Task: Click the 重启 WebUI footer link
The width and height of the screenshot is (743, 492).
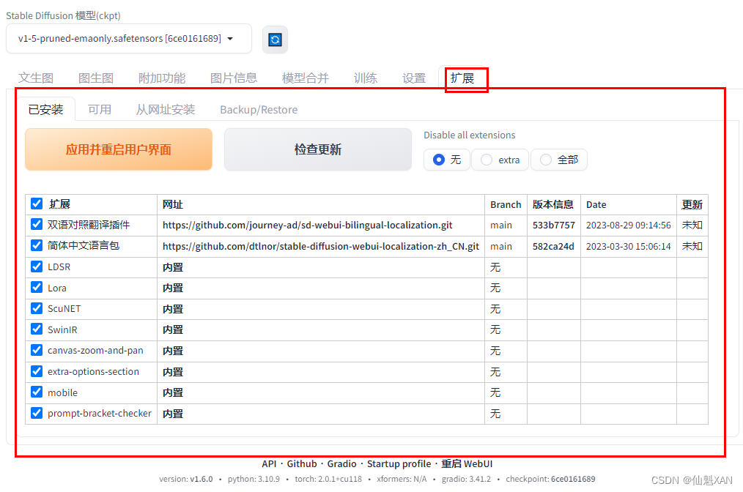Action: [467, 463]
